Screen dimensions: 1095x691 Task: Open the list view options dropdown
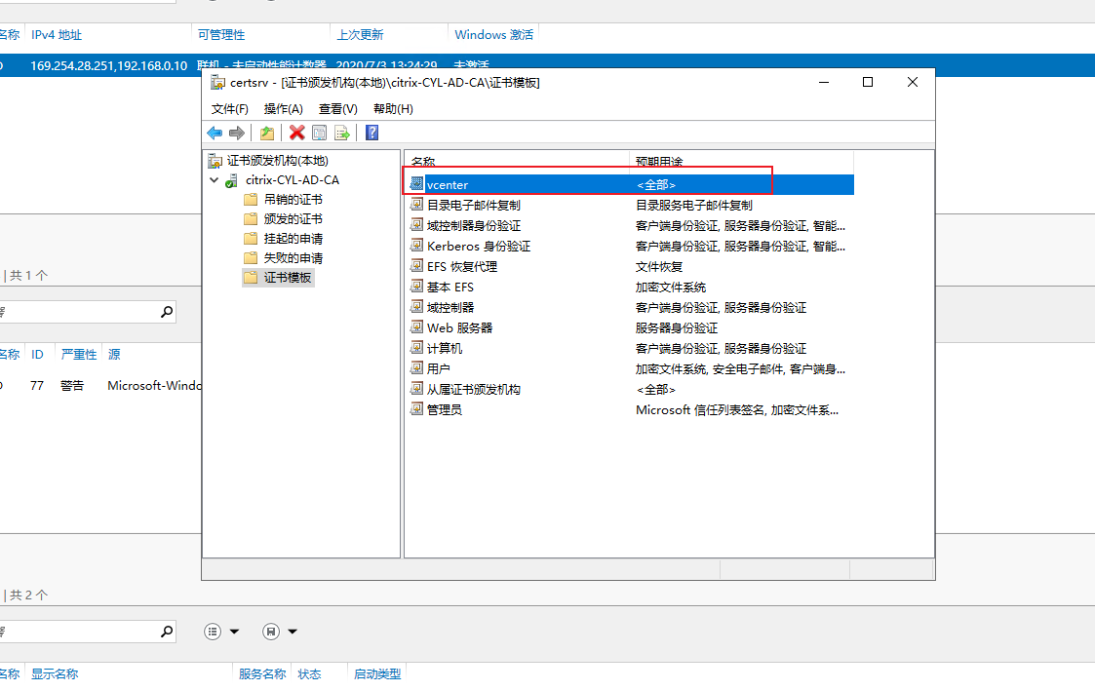pyautogui.click(x=222, y=632)
